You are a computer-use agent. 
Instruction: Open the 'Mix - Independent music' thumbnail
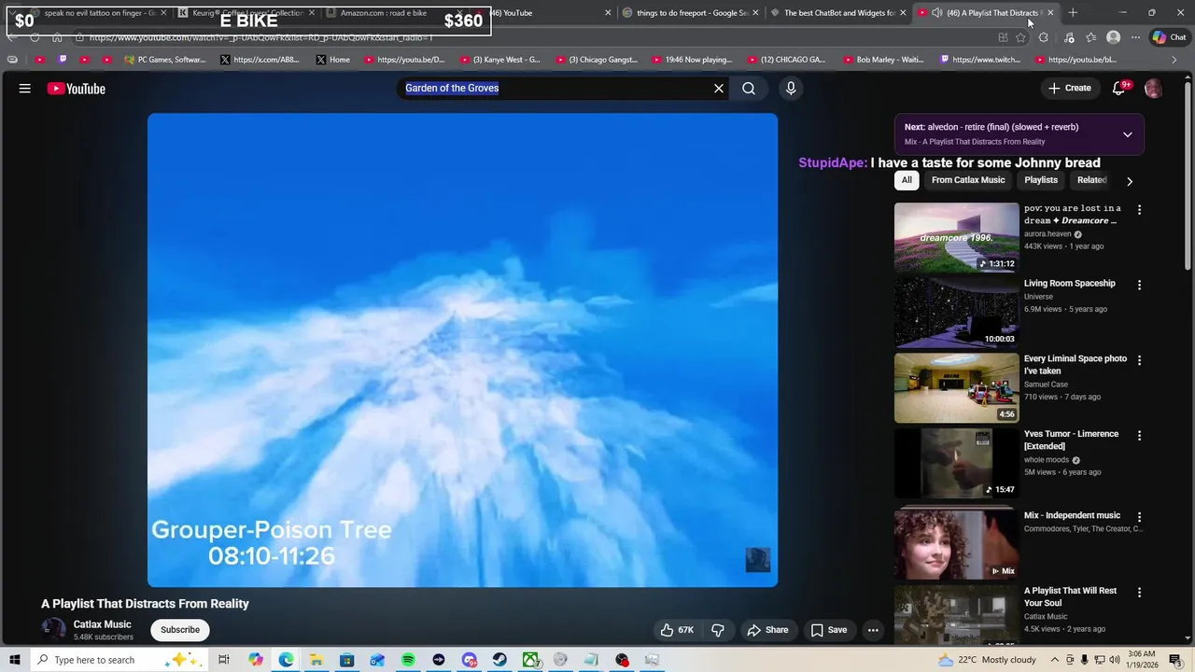[956, 543]
